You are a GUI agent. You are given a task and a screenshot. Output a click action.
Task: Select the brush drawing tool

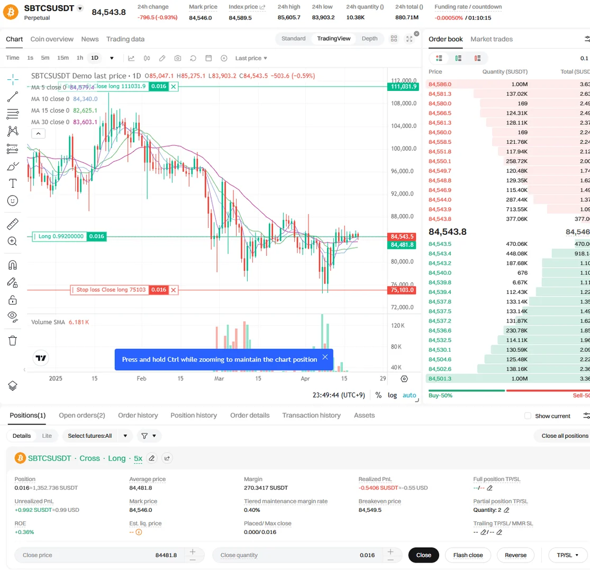click(12, 166)
